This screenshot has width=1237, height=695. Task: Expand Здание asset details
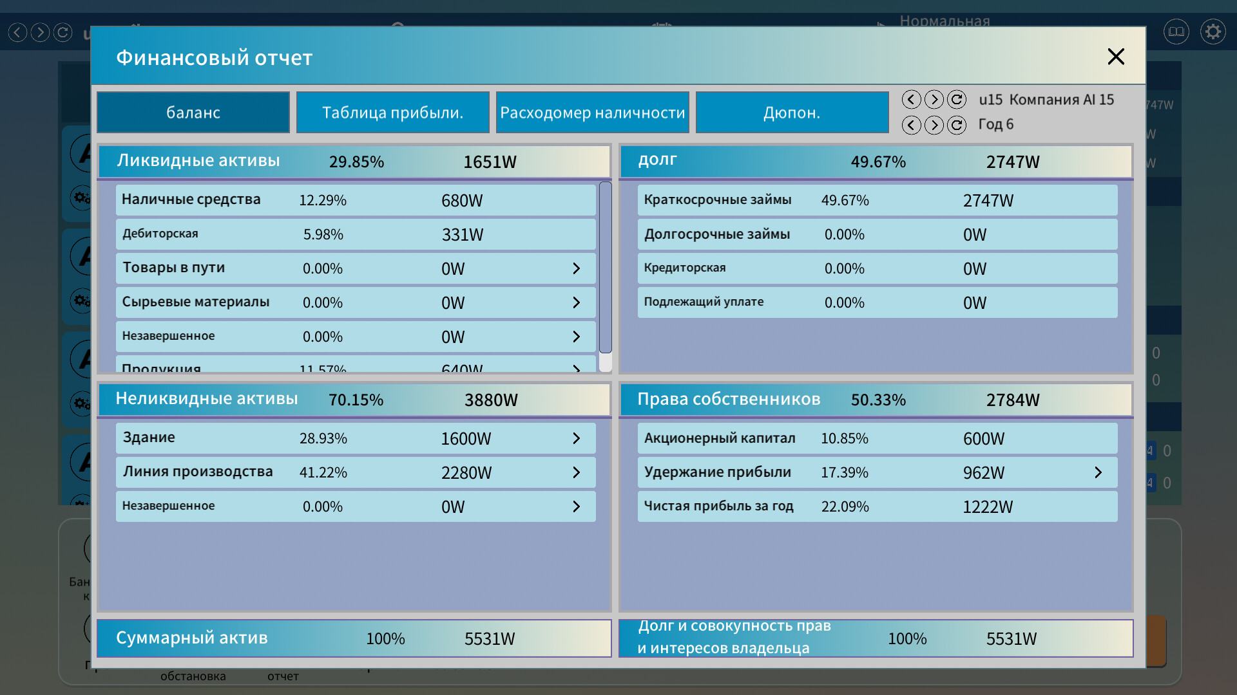click(576, 438)
